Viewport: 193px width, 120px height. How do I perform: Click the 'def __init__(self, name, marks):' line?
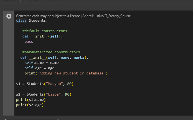[54, 57]
